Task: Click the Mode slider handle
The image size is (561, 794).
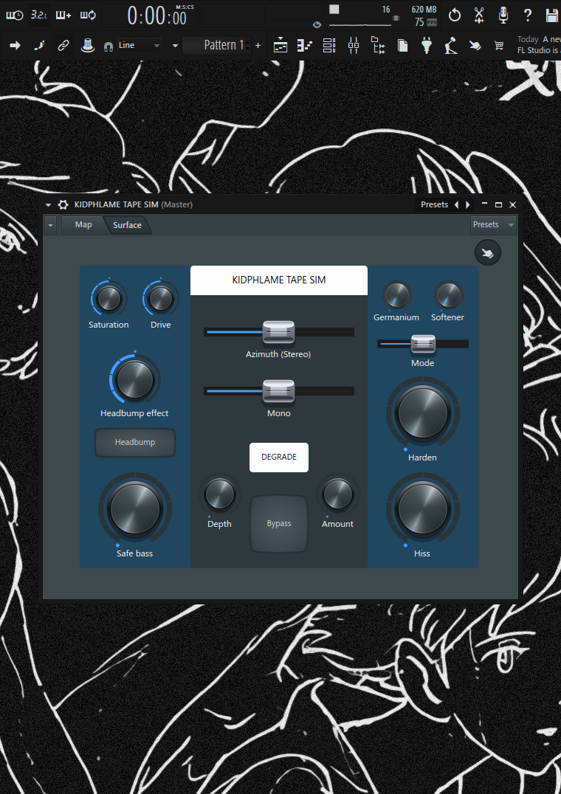Action: coord(423,344)
